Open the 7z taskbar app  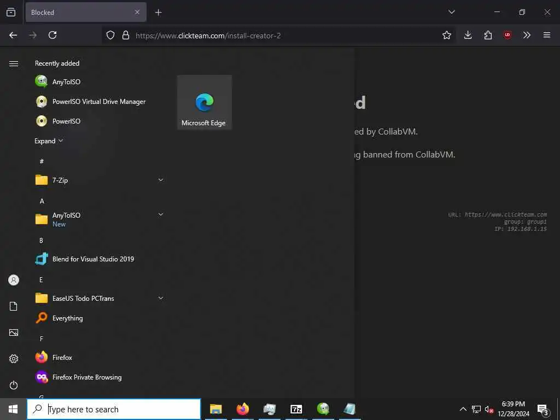point(296,409)
